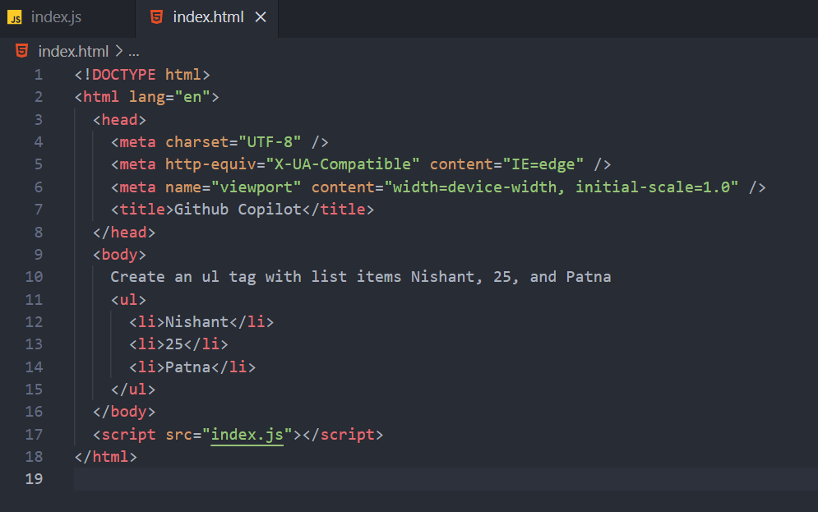Viewport: 818px width, 512px height.
Task: Click the 'Create an ul tag' prompt text
Action: tap(360, 276)
